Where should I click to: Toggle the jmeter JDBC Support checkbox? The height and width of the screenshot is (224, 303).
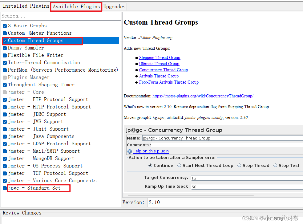(x=5, y=114)
